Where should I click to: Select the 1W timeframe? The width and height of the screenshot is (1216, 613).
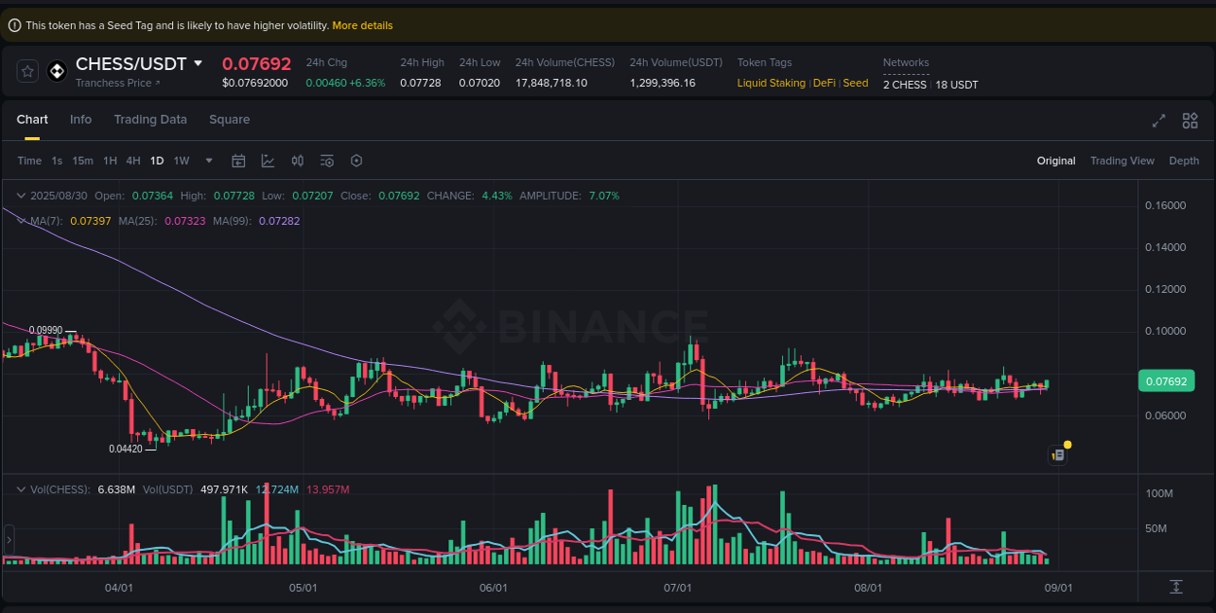181,161
